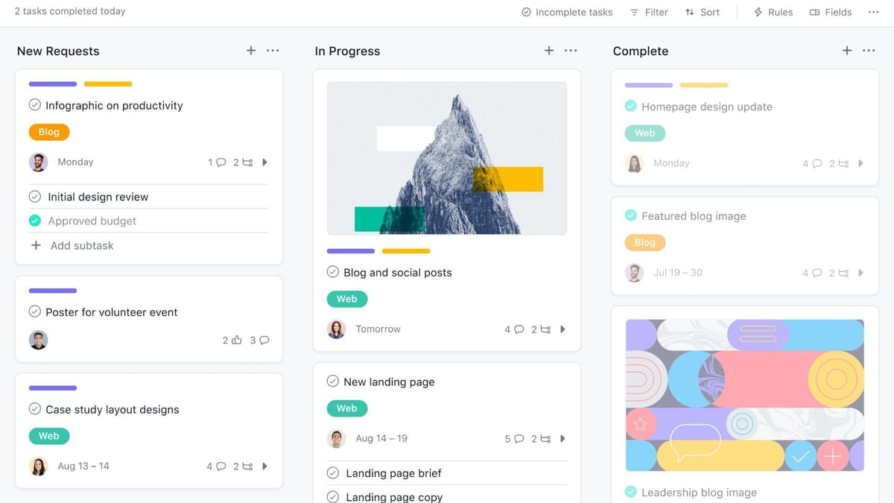Image resolution: width=894 pixels, height=503 pixels.
Task: Check off the Initial design review subtask
Action: click(34, 196)
